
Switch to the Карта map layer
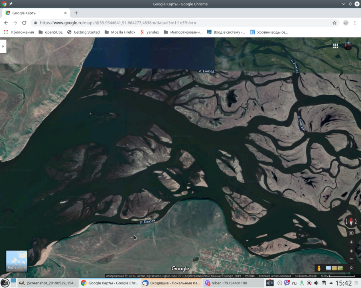coord(17,261)
